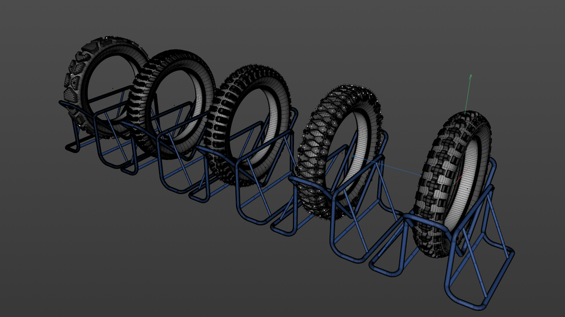This screenshot has width=565, height=317.
Task: Select the tire with striped paddle-style tread
Action: (x=171, y=104)
